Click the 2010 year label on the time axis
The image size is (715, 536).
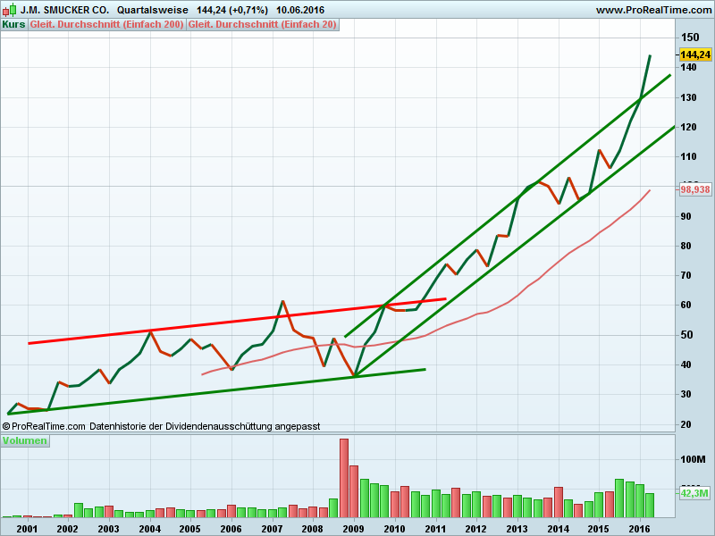click(x=395, y=529)
